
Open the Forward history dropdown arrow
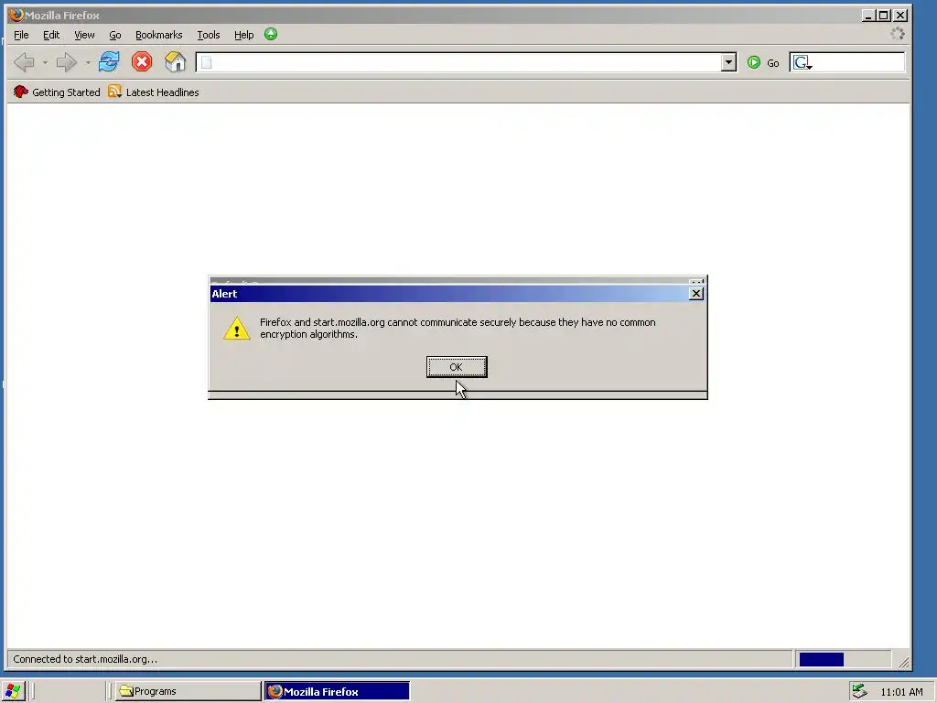[x=88, y=63]
